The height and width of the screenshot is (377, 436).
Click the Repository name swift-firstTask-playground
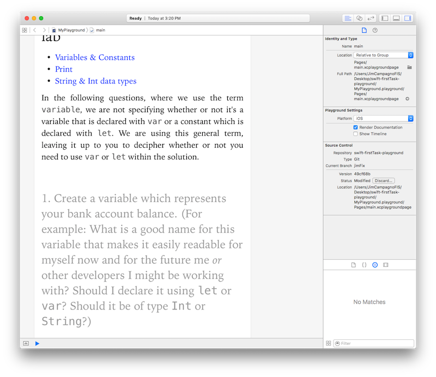coord(378,153)
